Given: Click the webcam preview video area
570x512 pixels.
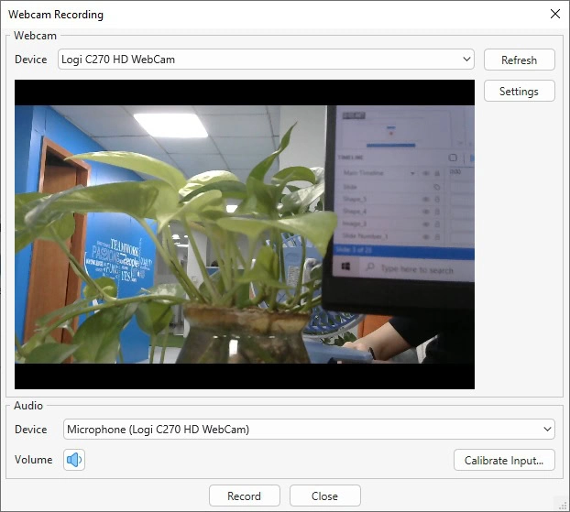Looking at the screenshot, I should 245,234.
